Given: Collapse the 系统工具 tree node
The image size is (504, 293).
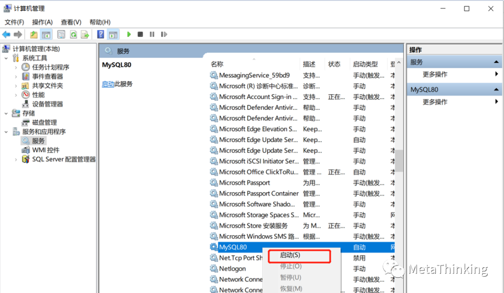Looking at the screenshot, I should tap(6, 58).
